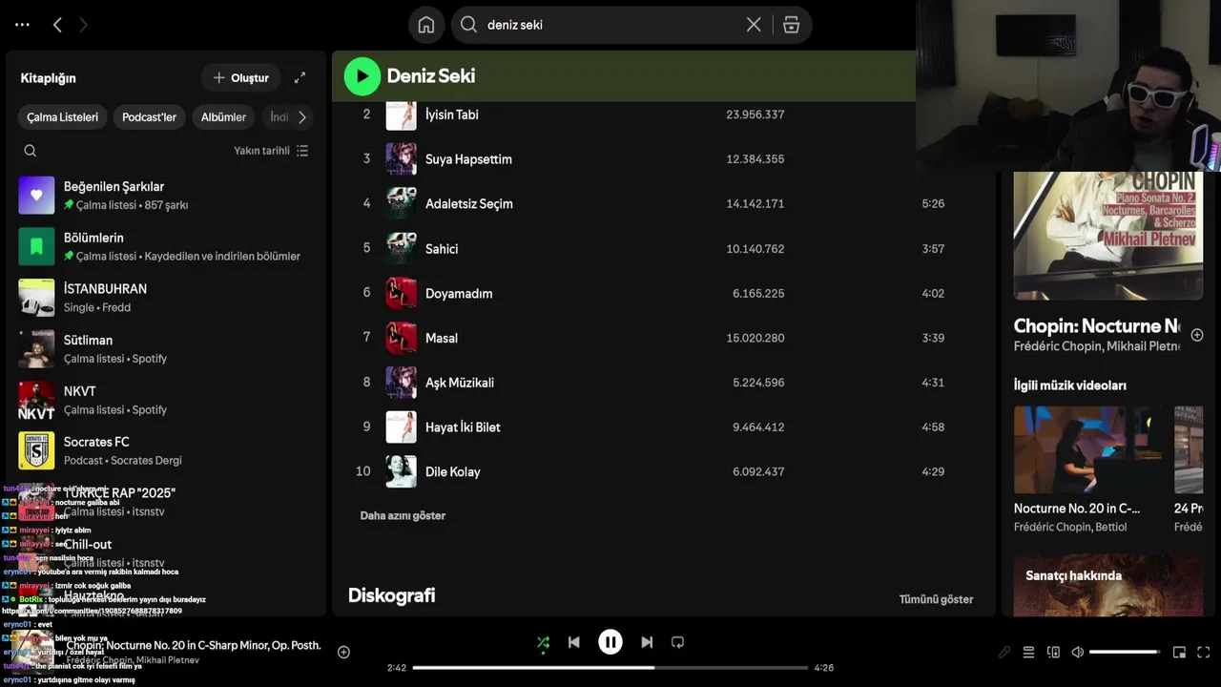Open the Home page icon
The height and width of the screenshot is (687, 1221).
[426, 25]
